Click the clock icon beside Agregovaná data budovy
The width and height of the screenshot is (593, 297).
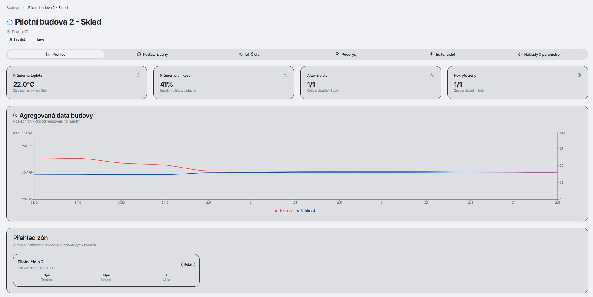coord(15,115)
